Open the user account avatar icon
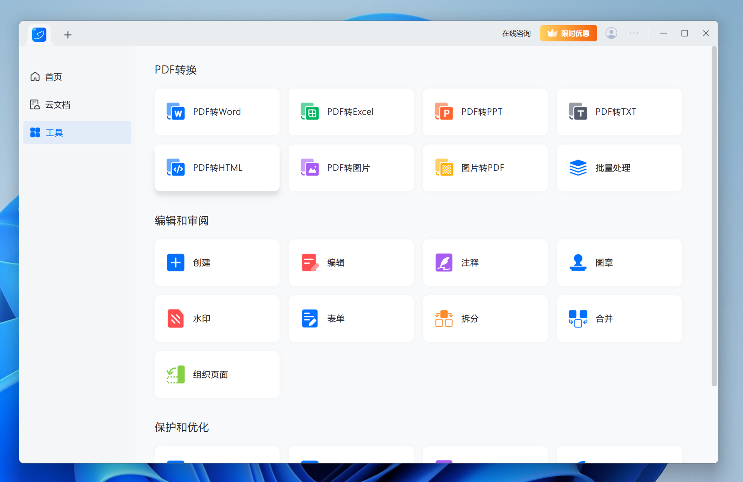This screenshot has height=482, width=743. [611, 33]
